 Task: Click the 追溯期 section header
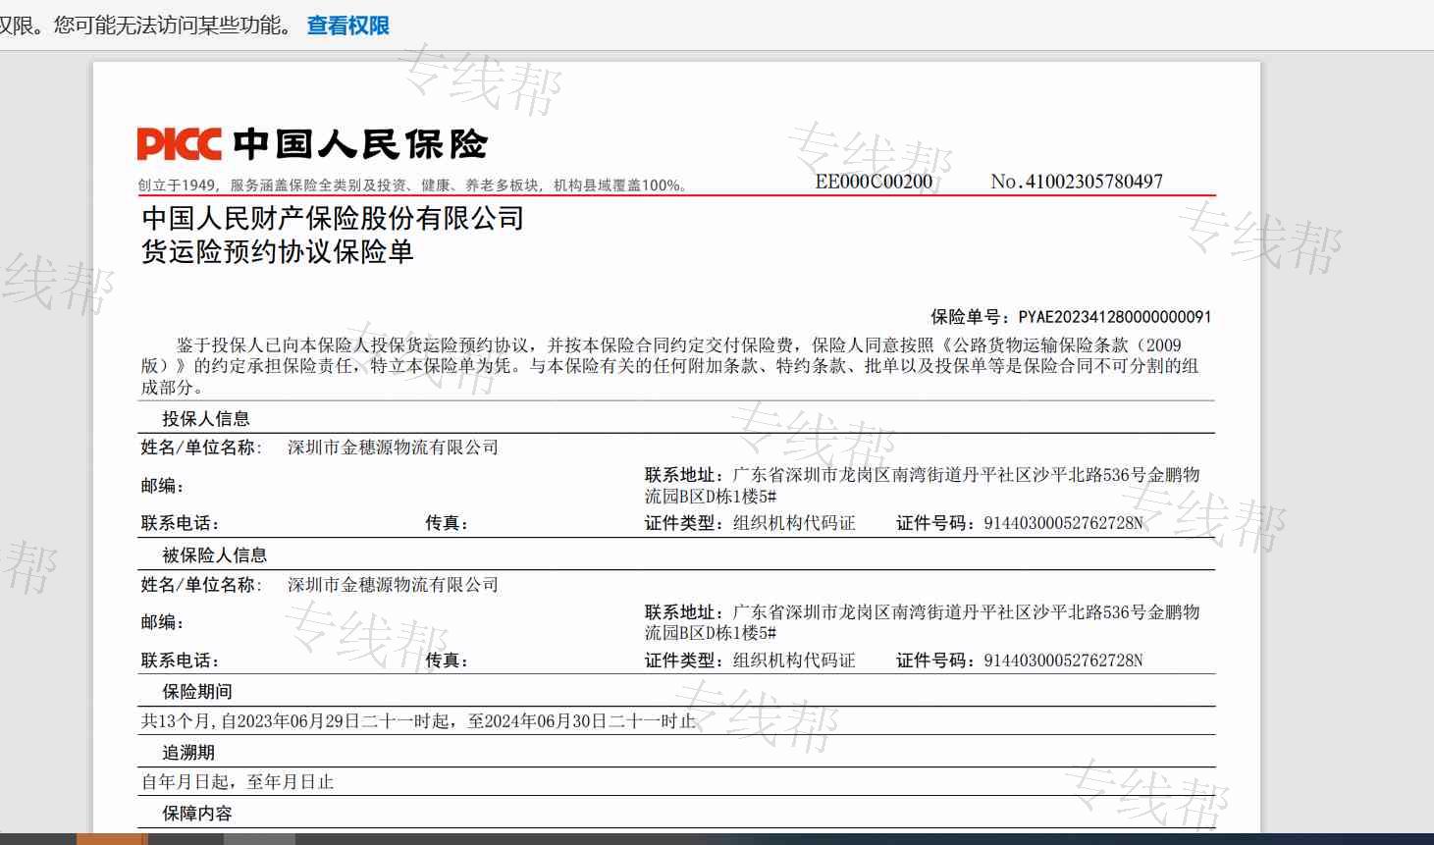tap(188, 753)
